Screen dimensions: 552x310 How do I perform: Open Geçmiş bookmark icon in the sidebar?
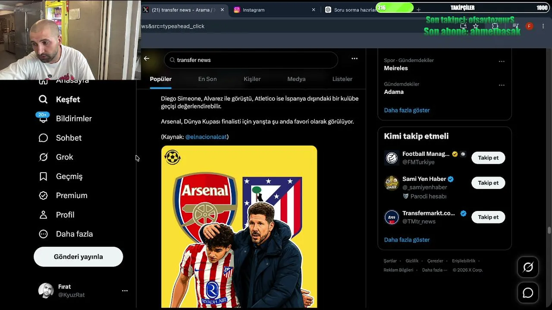pos(43,176)
